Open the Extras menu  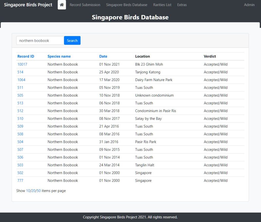182,5
